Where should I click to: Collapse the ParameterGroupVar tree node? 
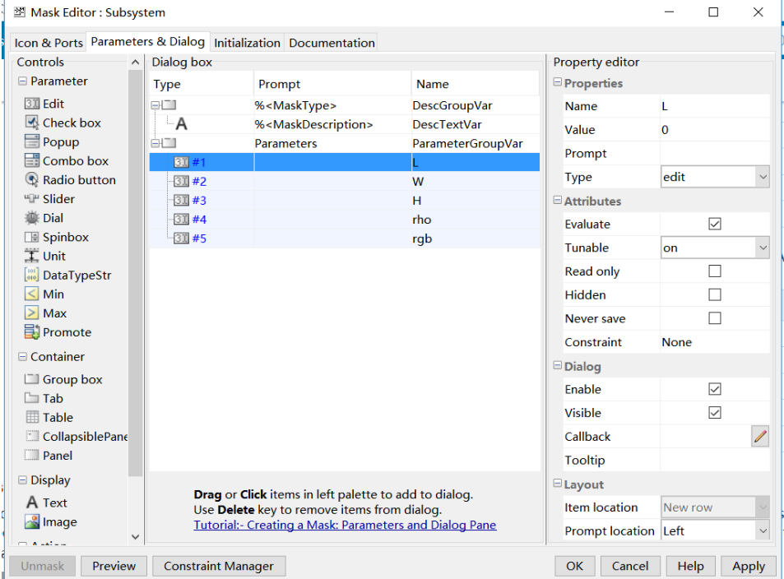click(x=155, y=143)
